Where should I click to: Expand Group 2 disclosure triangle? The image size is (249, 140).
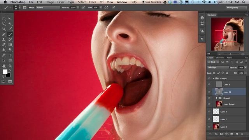[x=217, y=98]
